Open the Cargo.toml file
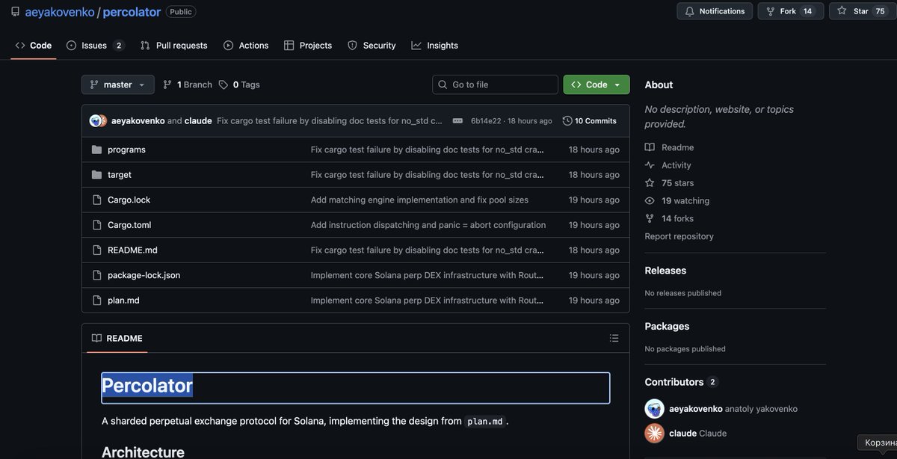 click(129, 225)
